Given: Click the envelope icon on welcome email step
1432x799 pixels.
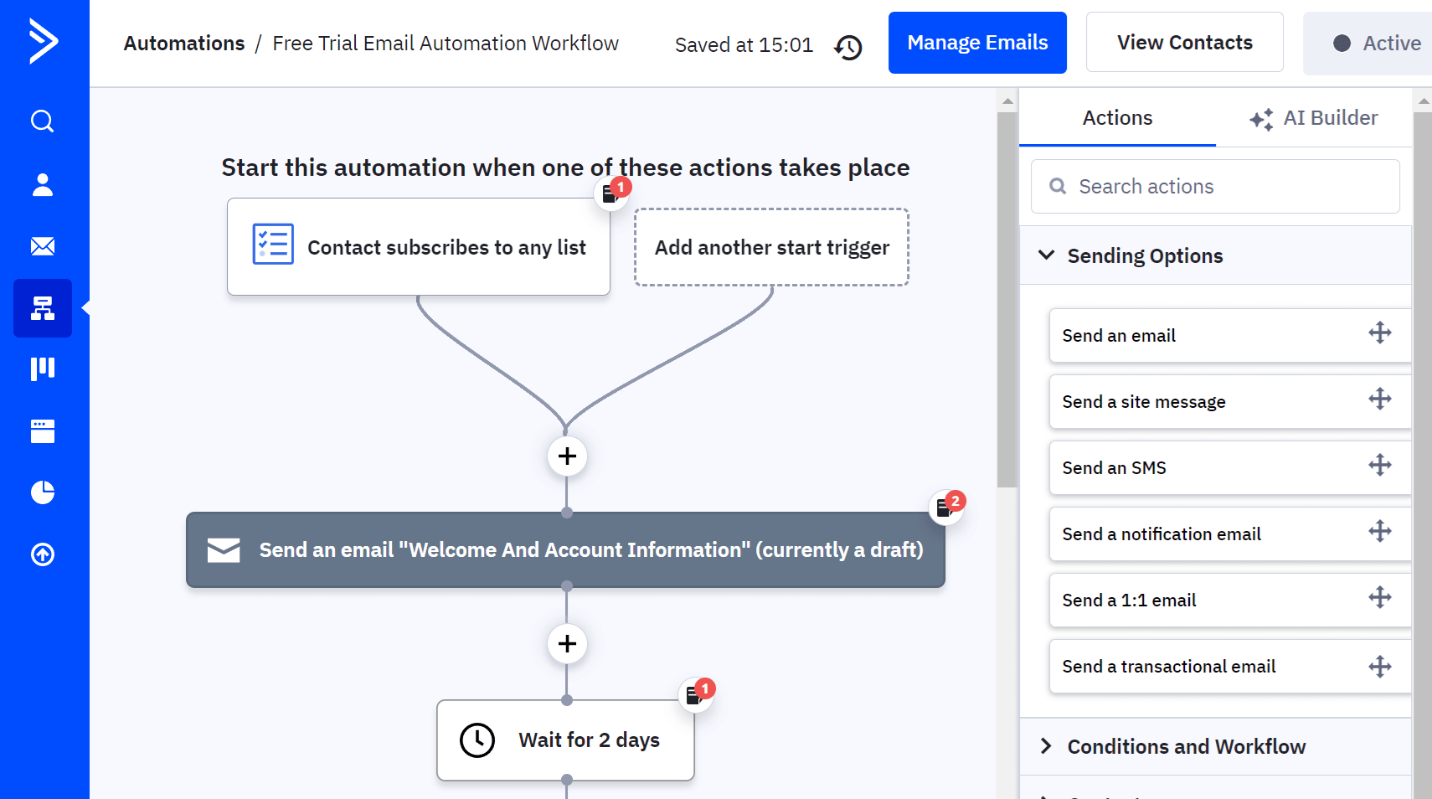Looking at the screenshot, I should 224,550.
